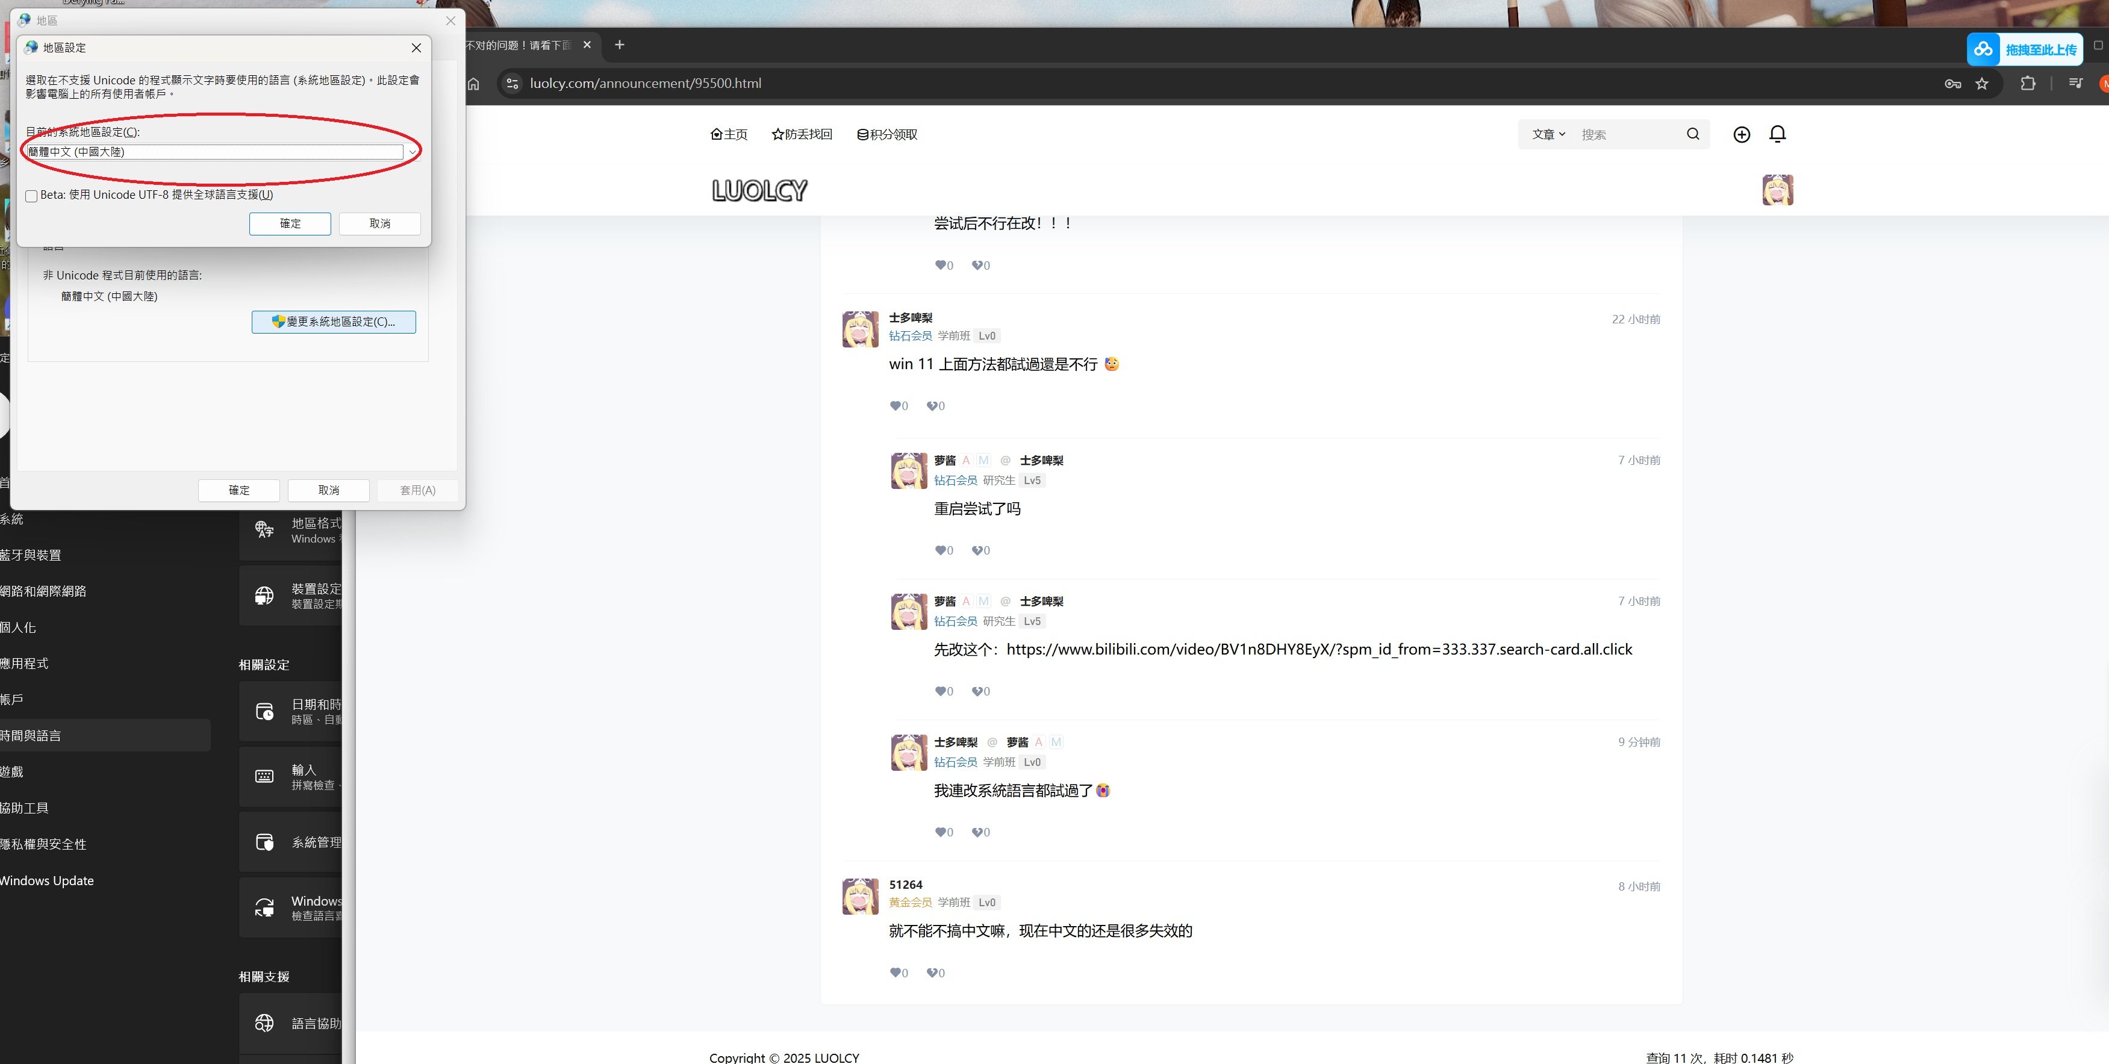Click the search magnifier icon
Screen dimensions: 2109x1064
pos(1693,134)
